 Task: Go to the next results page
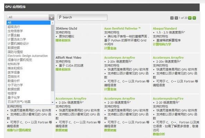pyautogui.click(x=190, y=18)
